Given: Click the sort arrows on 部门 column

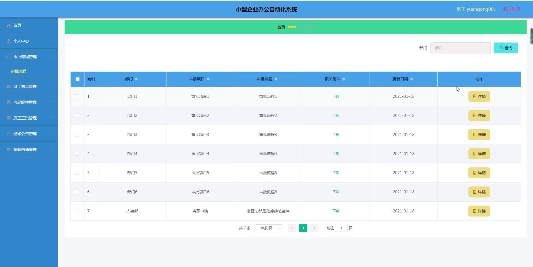Looking at the screenshot, I should click(x=136, y=79).
